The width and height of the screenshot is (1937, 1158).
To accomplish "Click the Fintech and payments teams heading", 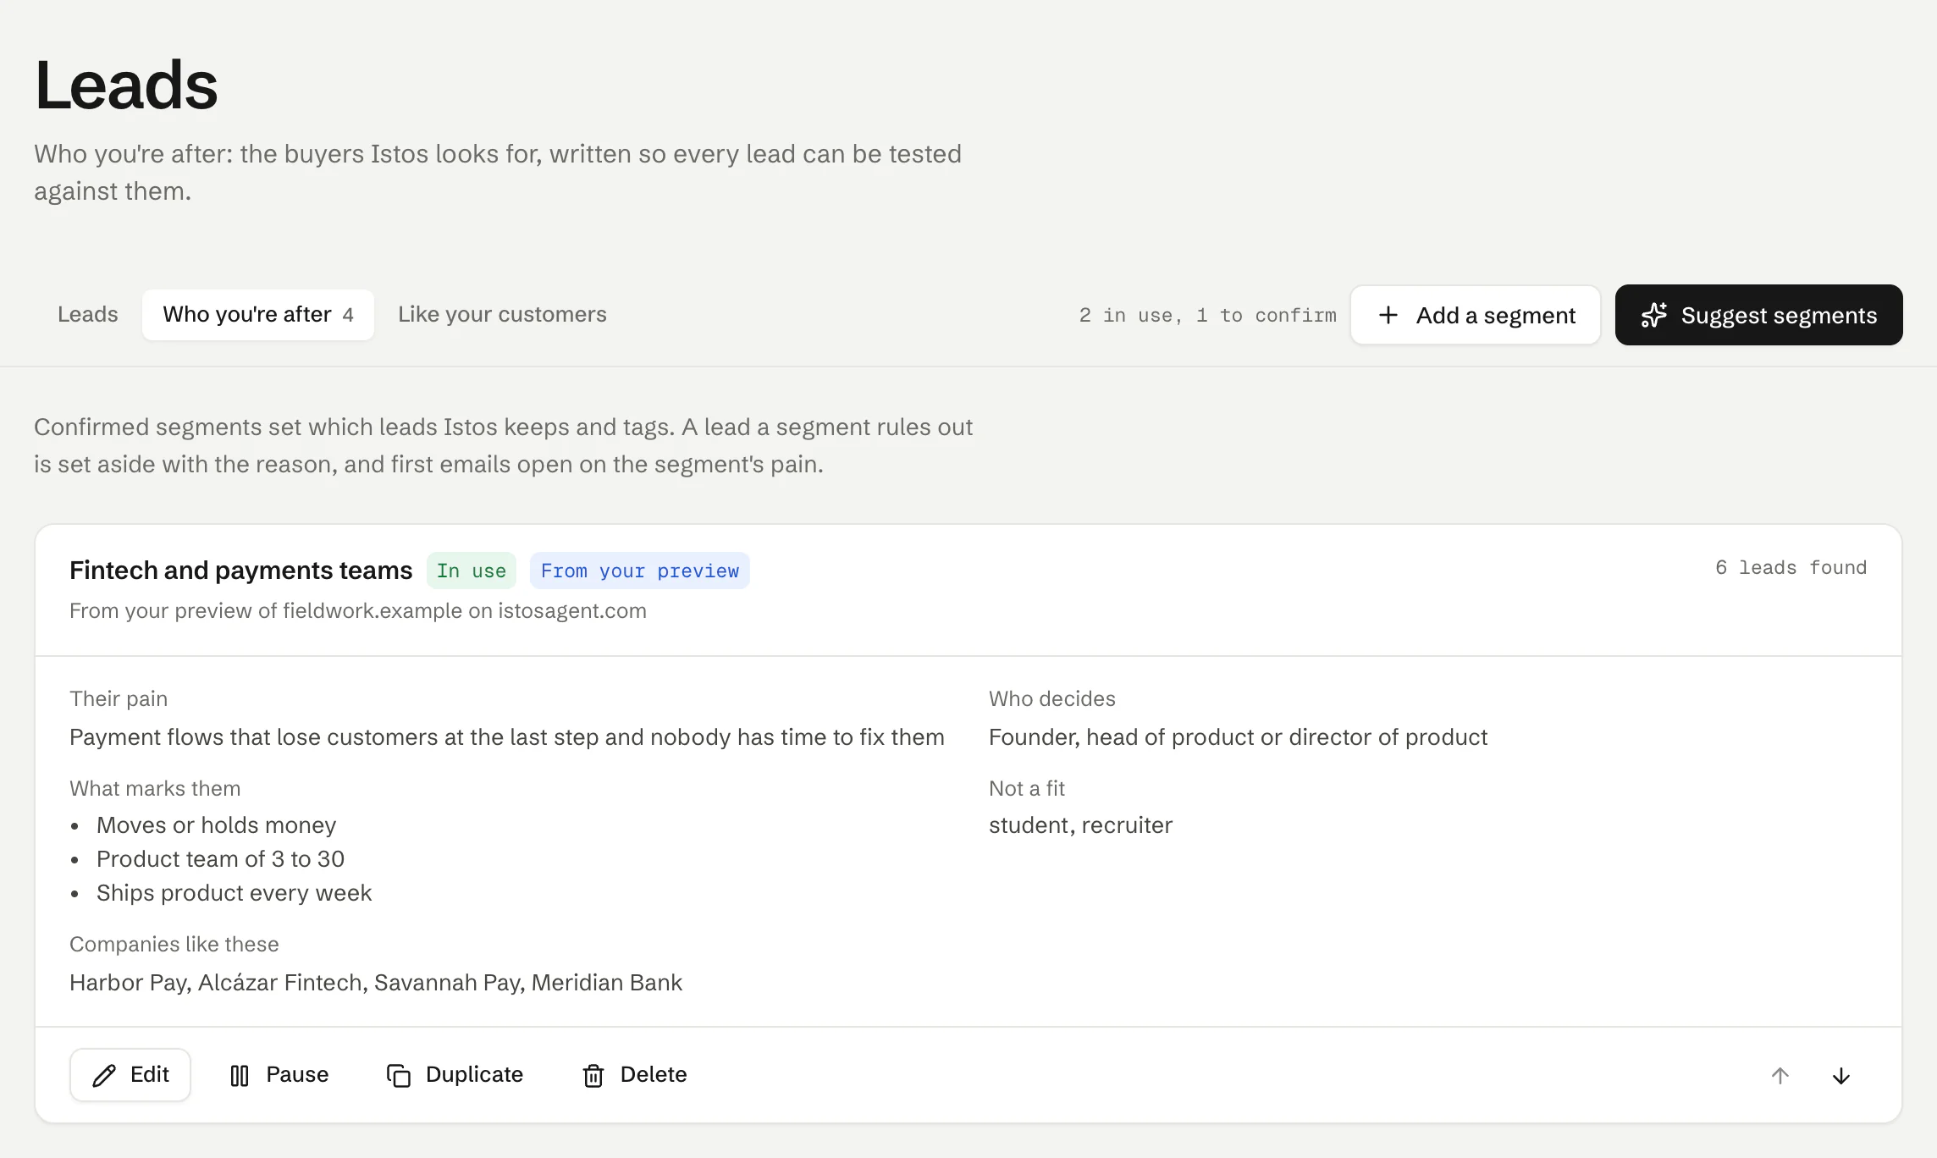I will [x=240, y=571].
